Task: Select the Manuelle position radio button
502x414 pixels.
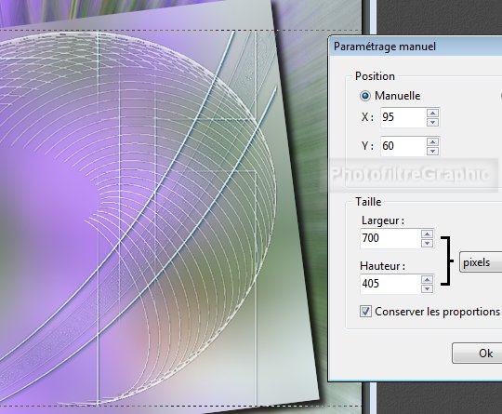Action: tap(365, 96)
